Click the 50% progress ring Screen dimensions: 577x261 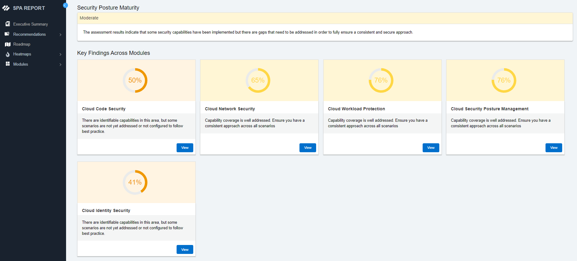[x=135, y=80]
